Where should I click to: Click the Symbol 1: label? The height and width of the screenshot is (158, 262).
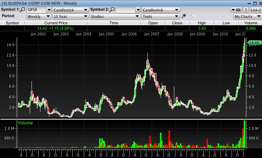[10, 10]
